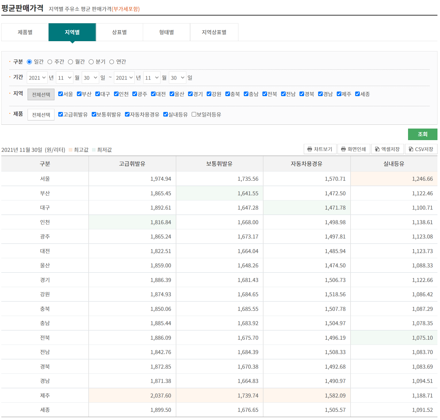Image resolution: width=440 pixels, height=420 pixels.
Task: Select the 주간 radio option
Action: 50,62
